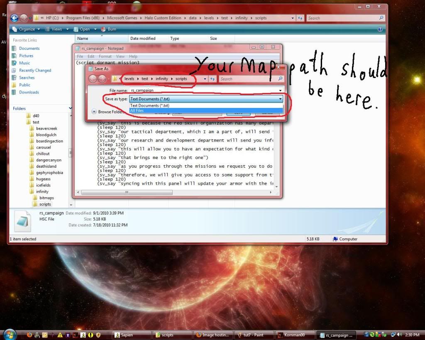Switch to Kornman00 on the taskbar

coord(295,335)
